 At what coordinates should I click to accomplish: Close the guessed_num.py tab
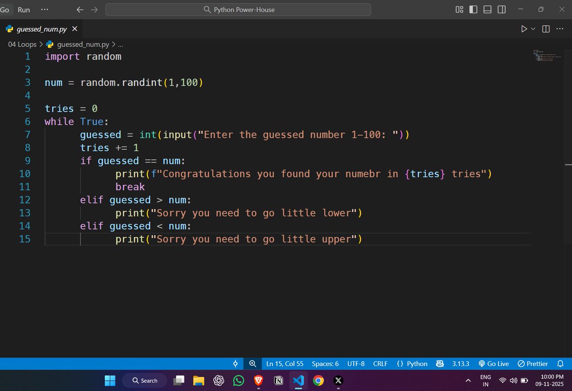point(75,29)
